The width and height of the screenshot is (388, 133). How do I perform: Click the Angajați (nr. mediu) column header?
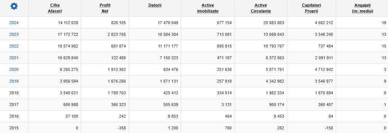click(x=362, y=8)
